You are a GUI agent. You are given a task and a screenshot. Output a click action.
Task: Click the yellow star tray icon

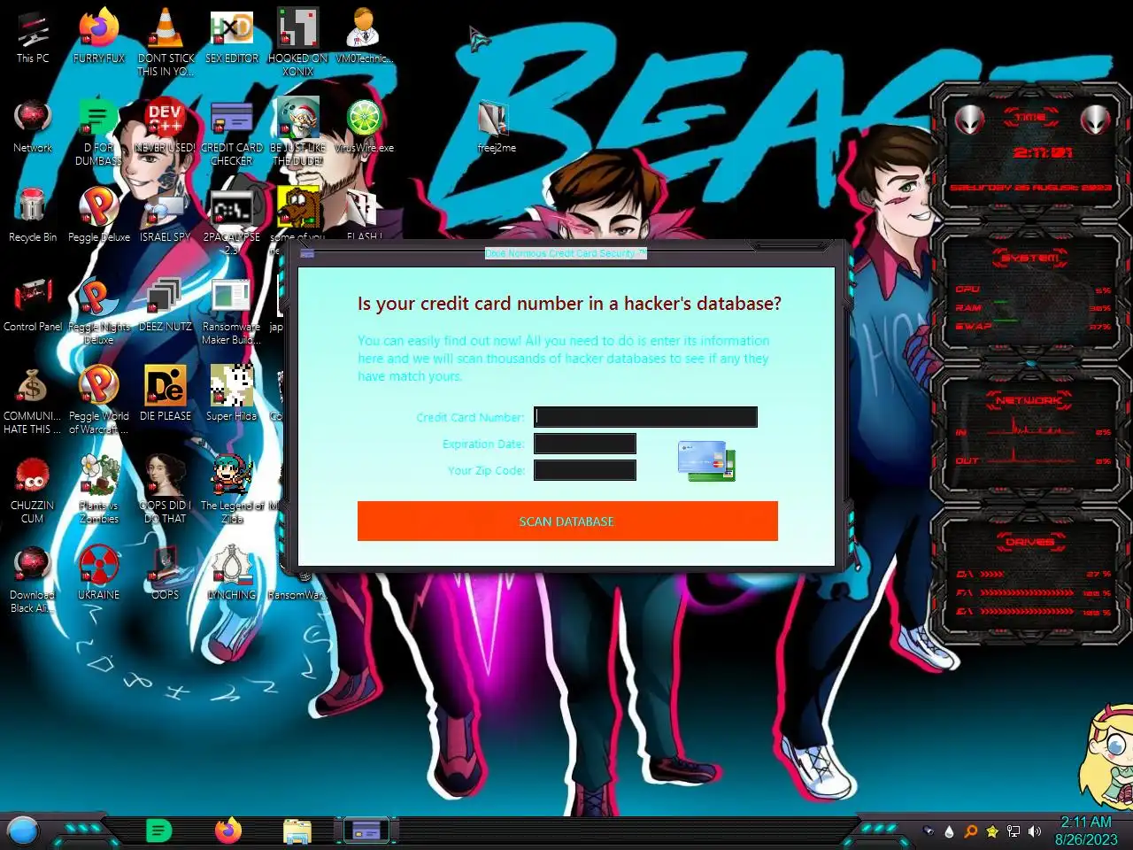992,831
